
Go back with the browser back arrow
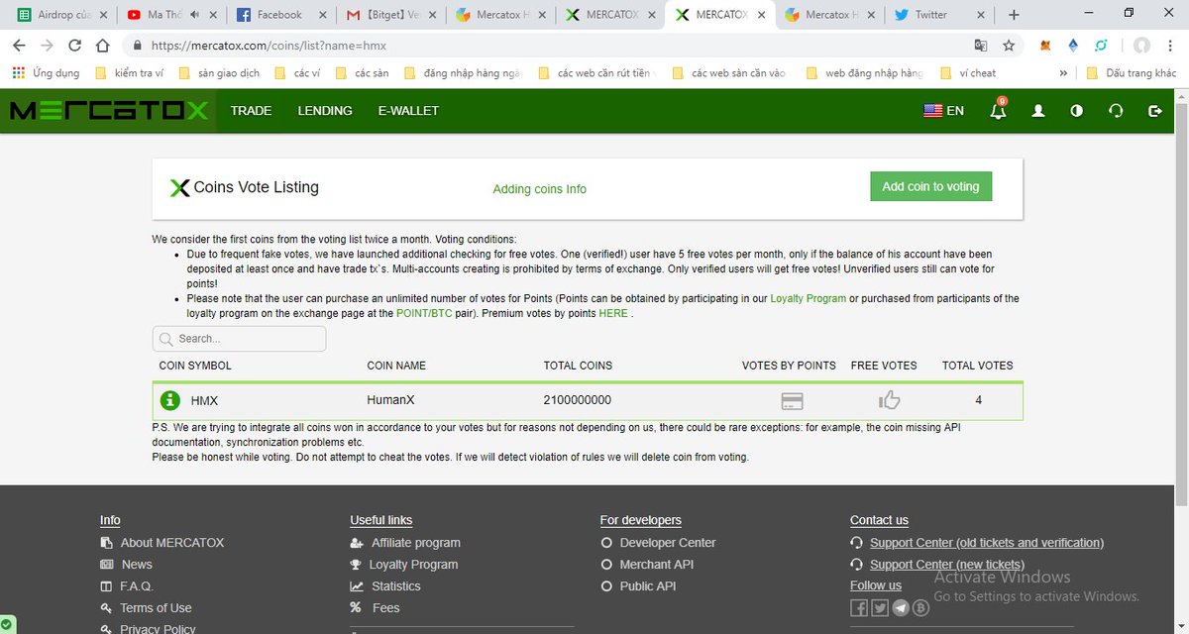point(19,46)
